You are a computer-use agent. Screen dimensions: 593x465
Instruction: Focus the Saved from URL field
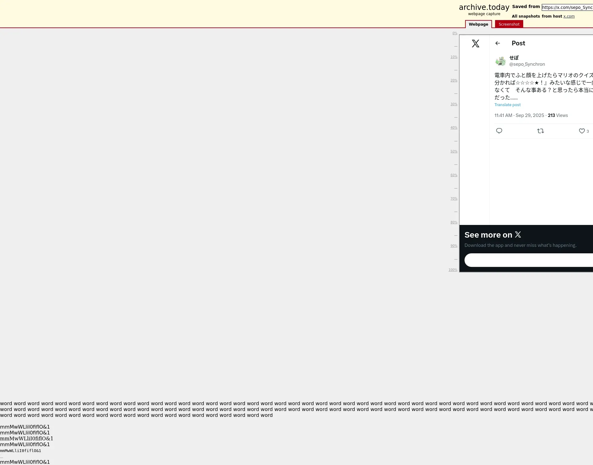(x=567, y=7)
